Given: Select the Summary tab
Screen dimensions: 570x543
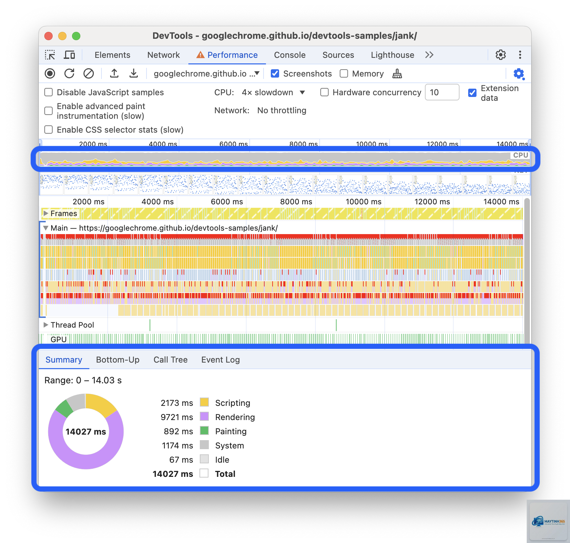Looking at the screenshot, I should coord(64,360).
